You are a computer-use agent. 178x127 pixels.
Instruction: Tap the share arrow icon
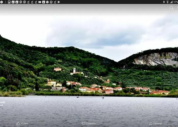coord(151,123)
